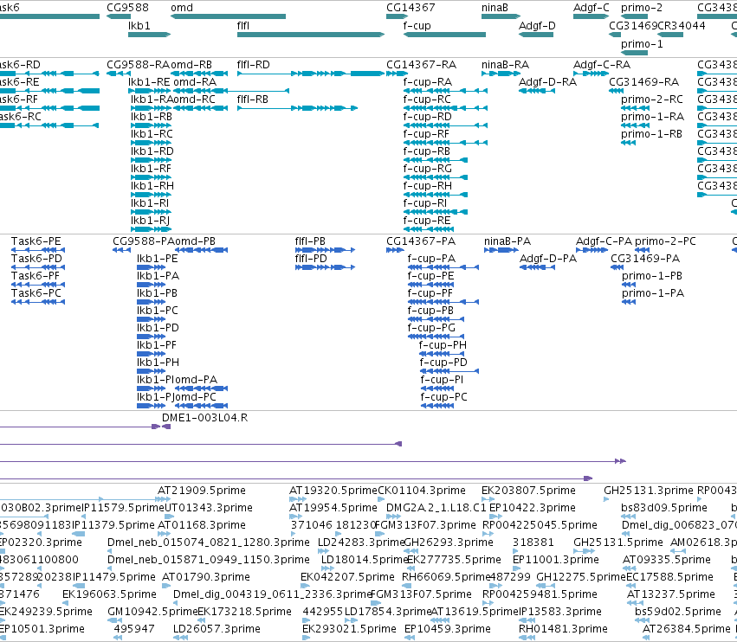737x642 pixels.
Task: Open the ninaB-RA transcript label
Action: (505, 64)
